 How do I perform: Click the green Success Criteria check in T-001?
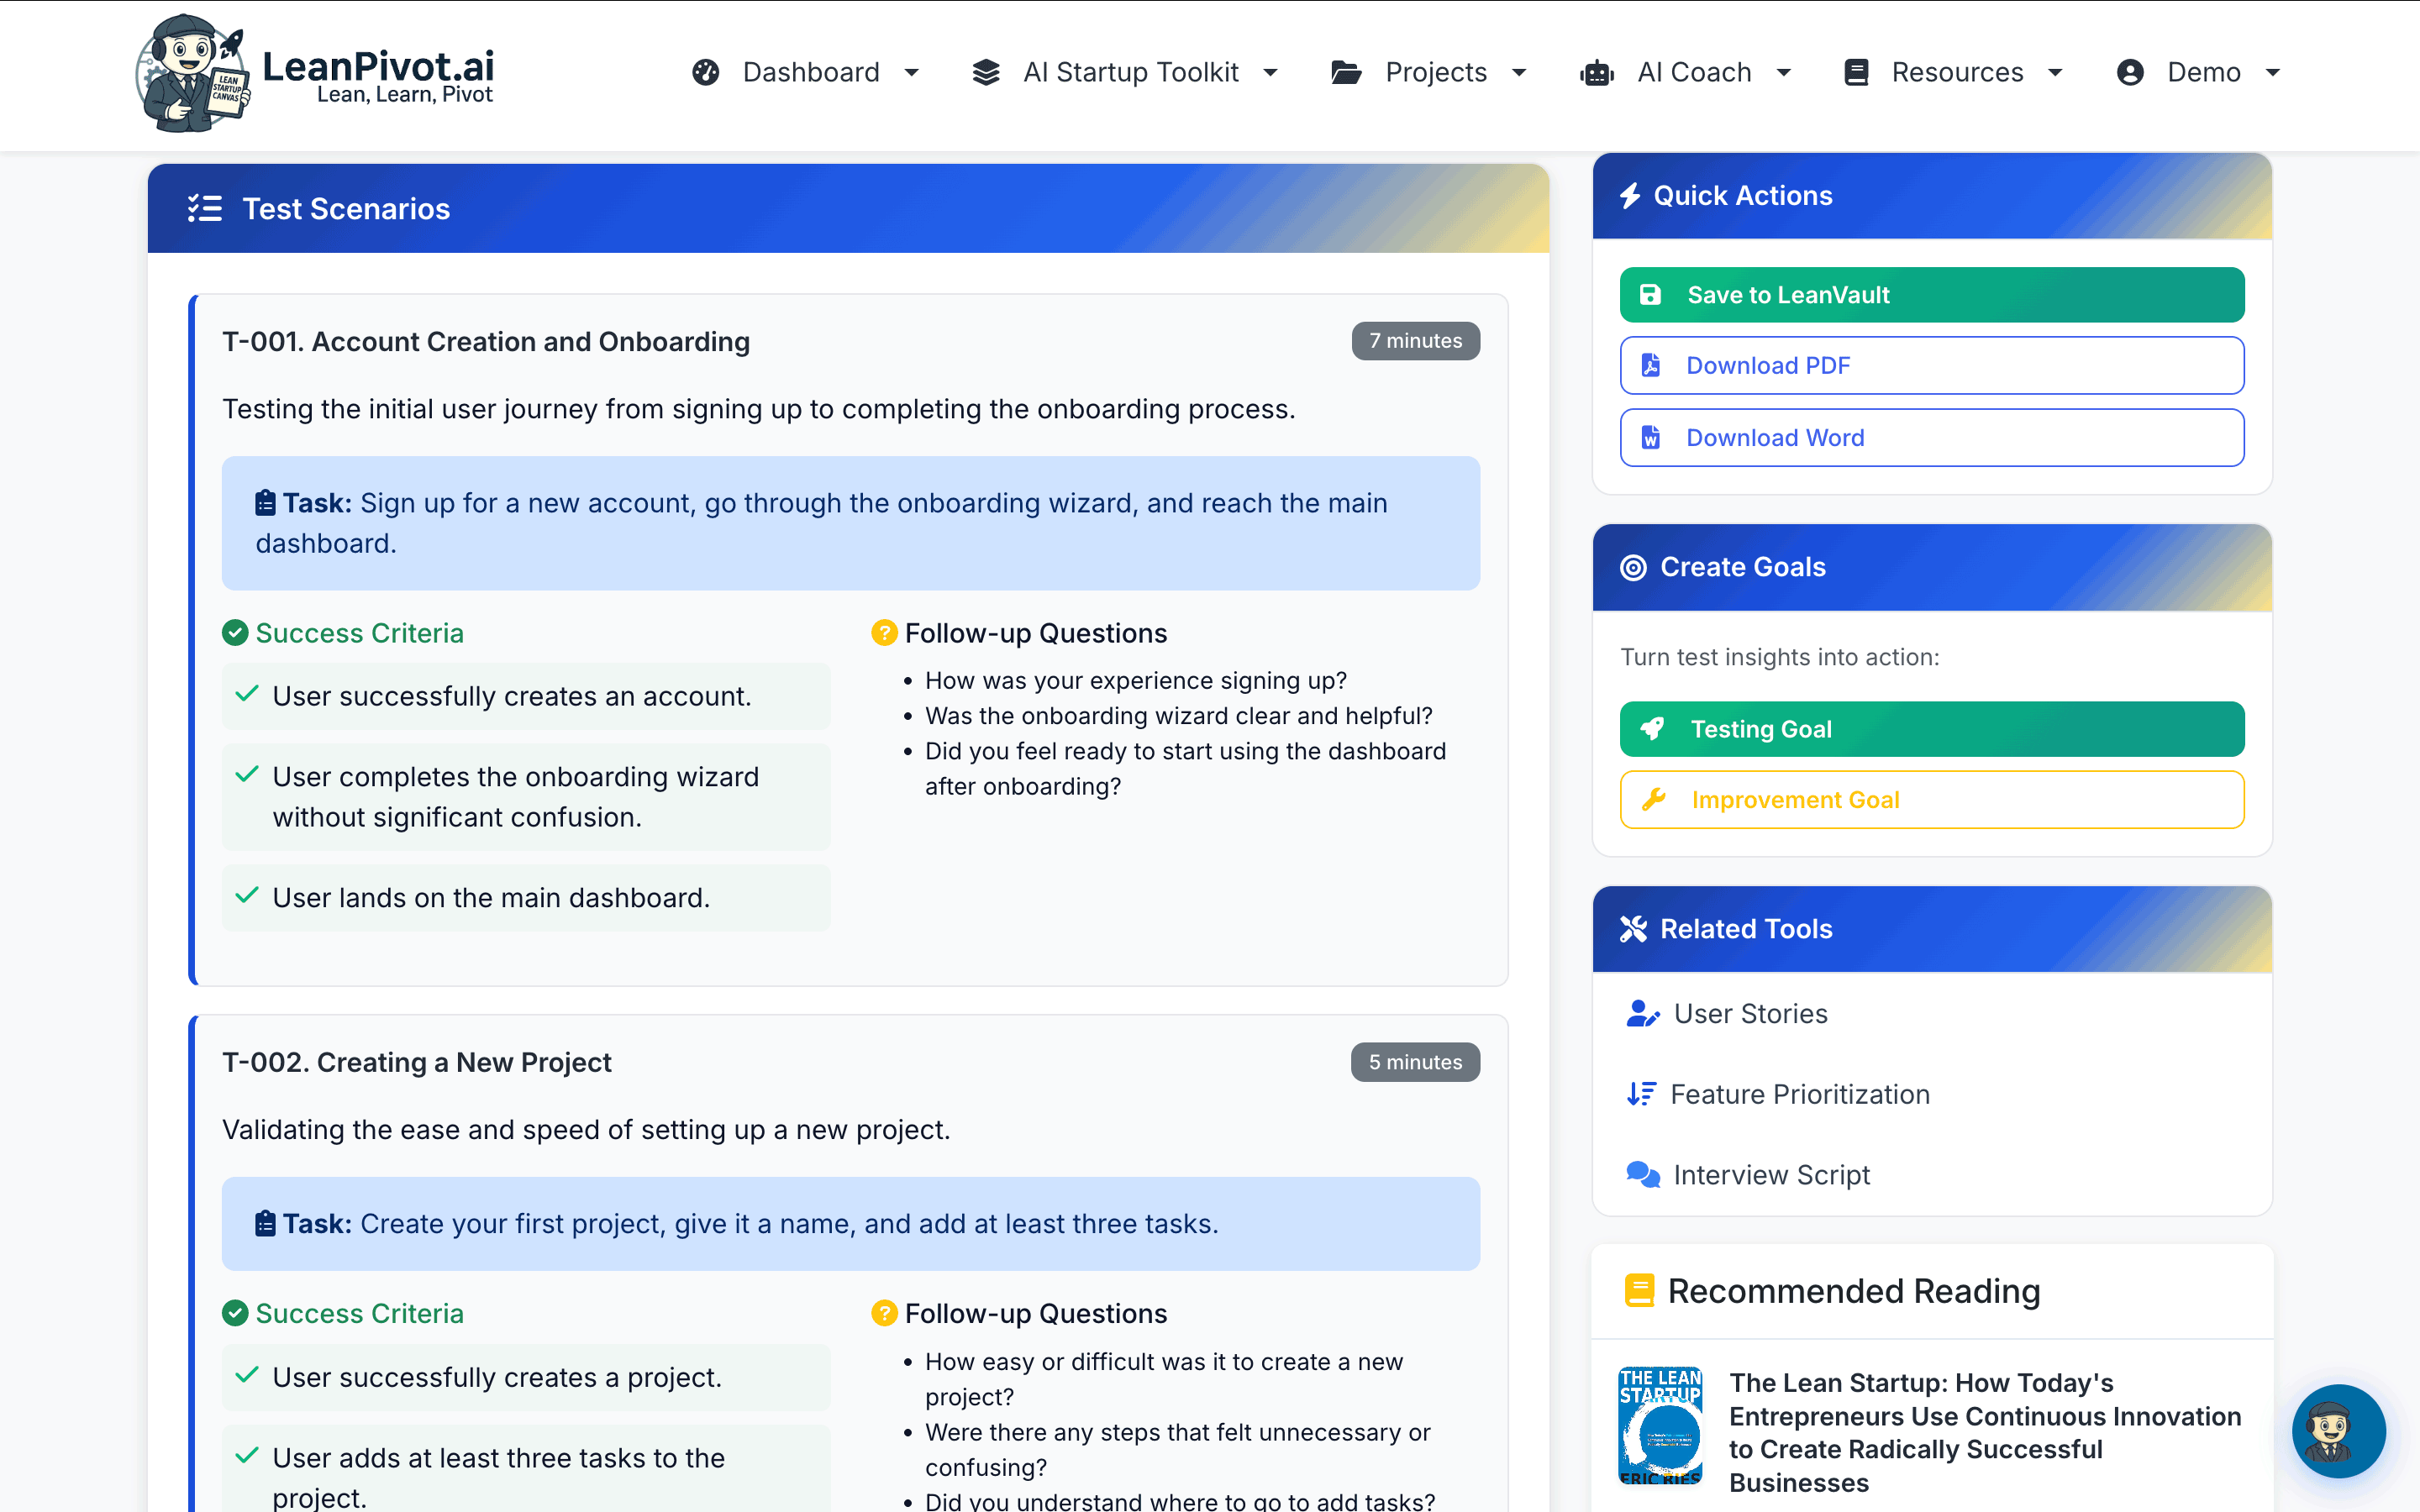235,633
